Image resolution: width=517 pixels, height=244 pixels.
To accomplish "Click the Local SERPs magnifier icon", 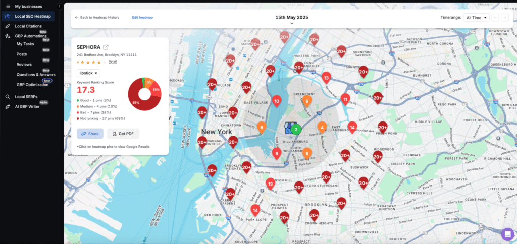I will [x=8, y=97].
